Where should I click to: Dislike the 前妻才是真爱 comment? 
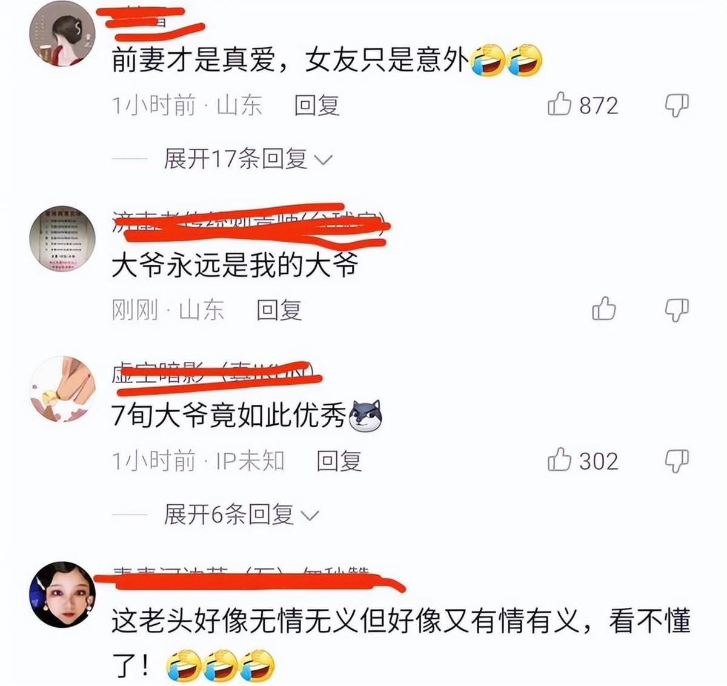pos(677,105)
